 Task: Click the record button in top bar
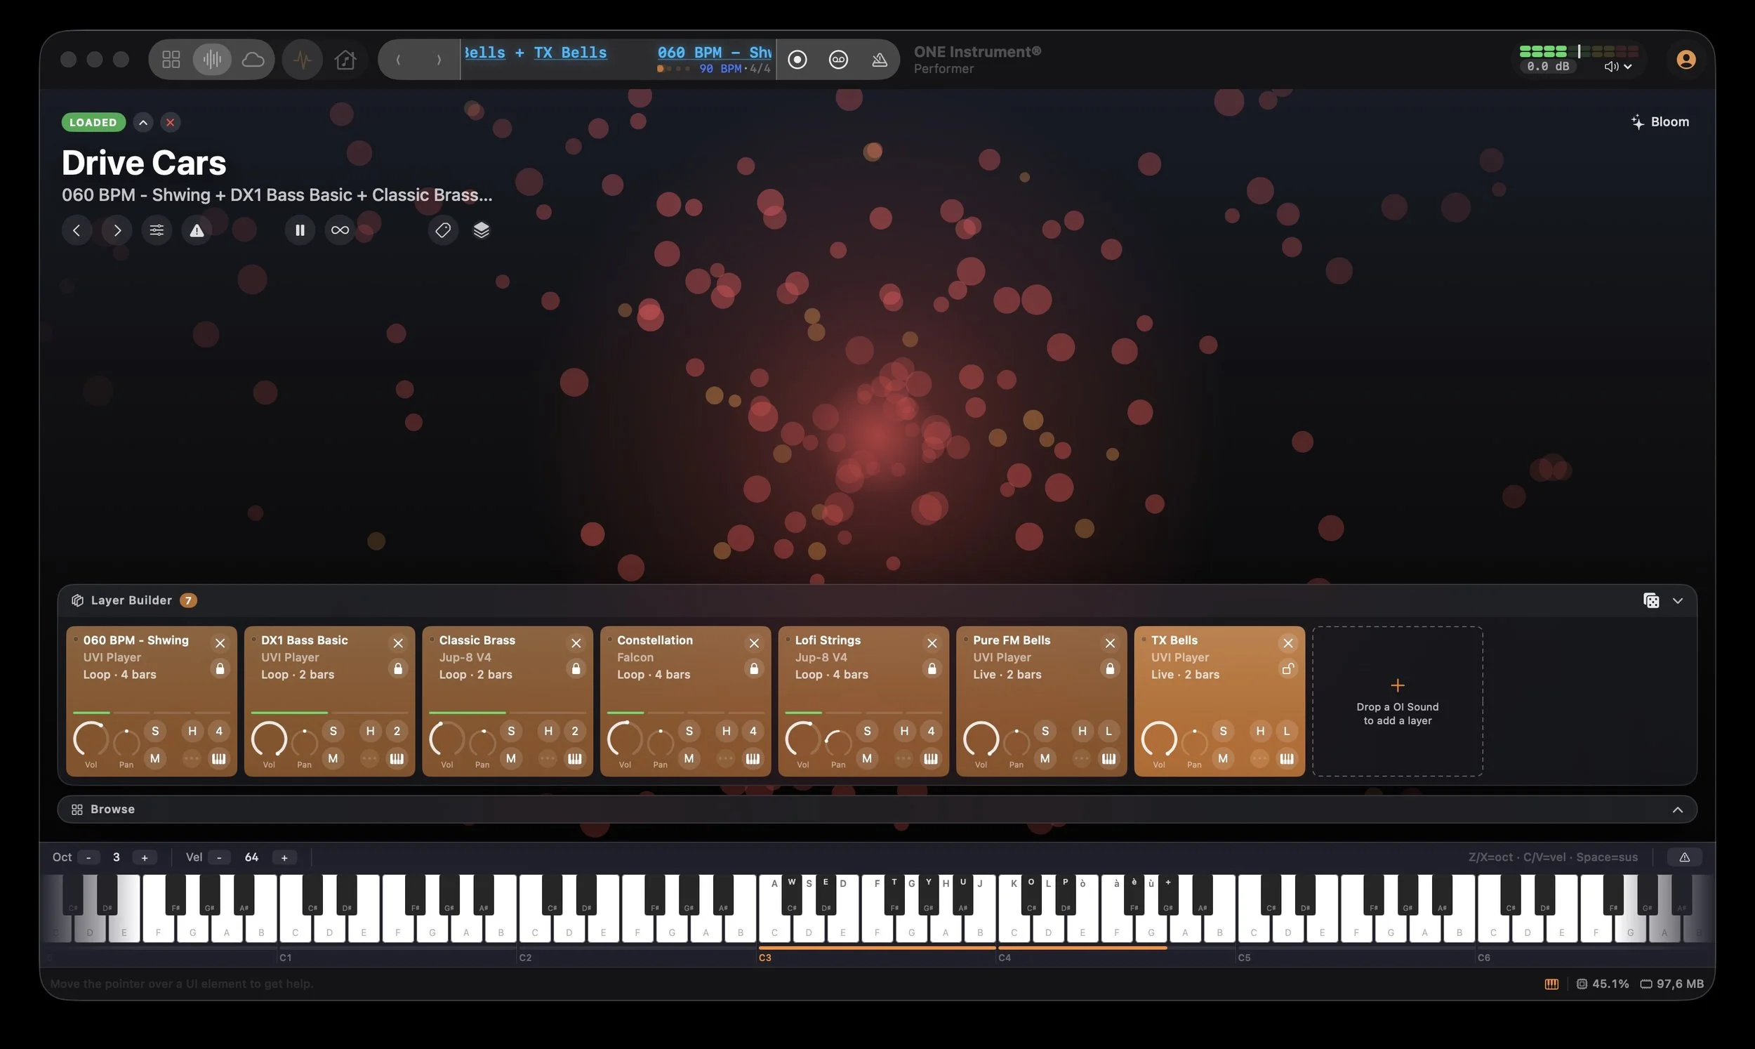tap(797, 60)
